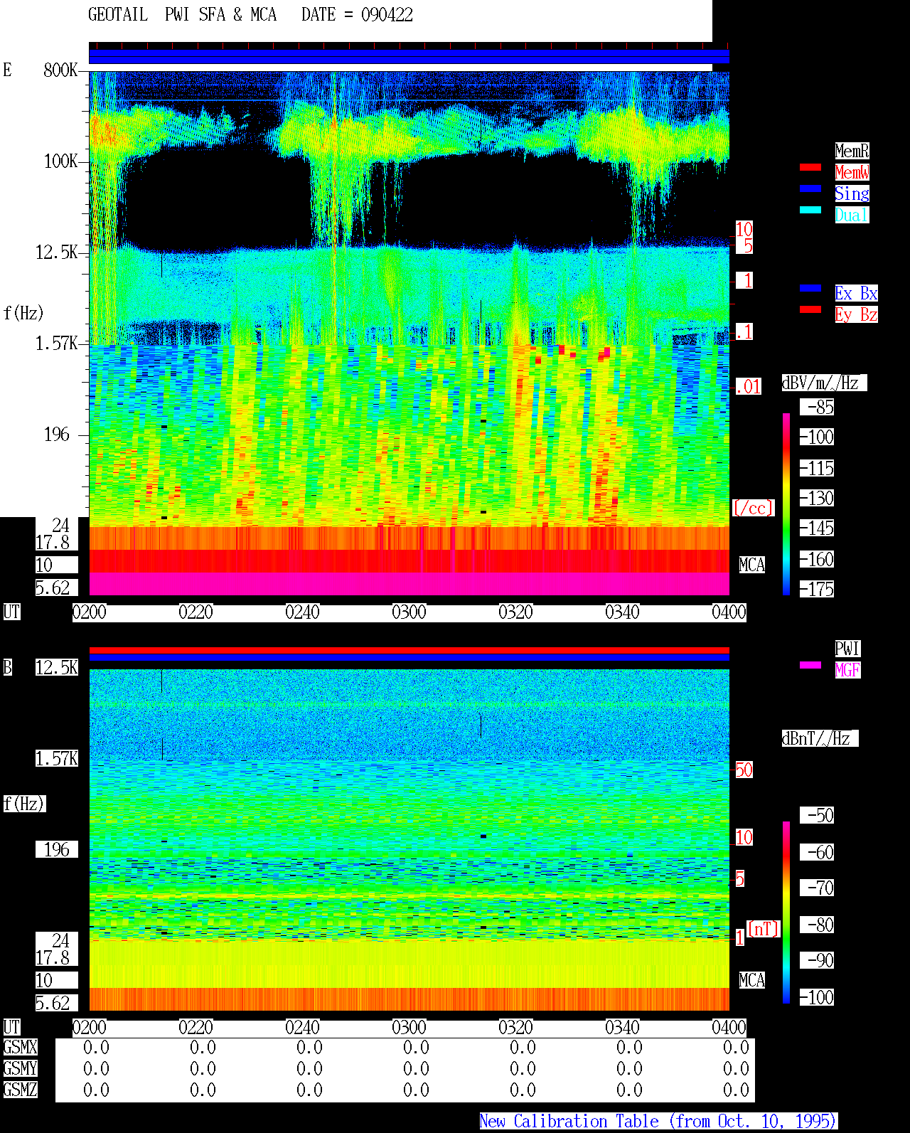Click the cyan Dual legend swatch
This screenshot has width=910, height=1133.
810,210
